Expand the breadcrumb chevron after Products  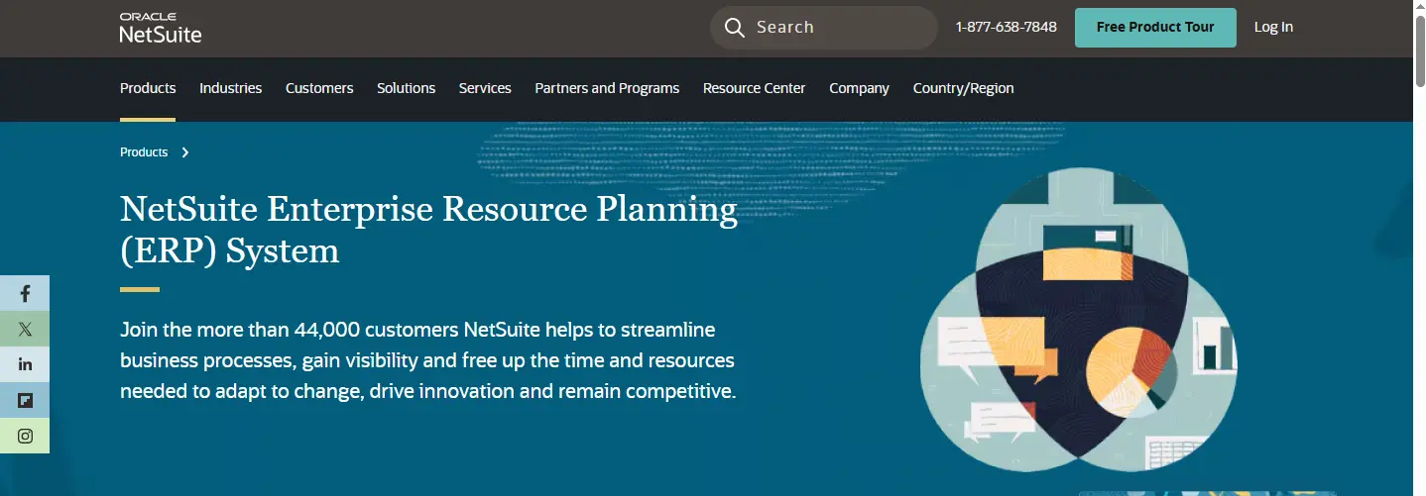coord(185,152)
